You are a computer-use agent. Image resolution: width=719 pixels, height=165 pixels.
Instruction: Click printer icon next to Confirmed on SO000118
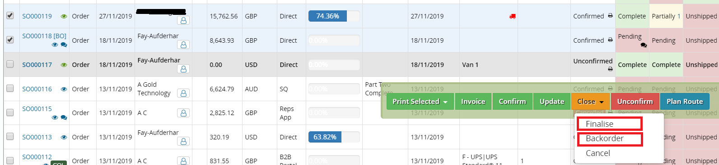610,40
